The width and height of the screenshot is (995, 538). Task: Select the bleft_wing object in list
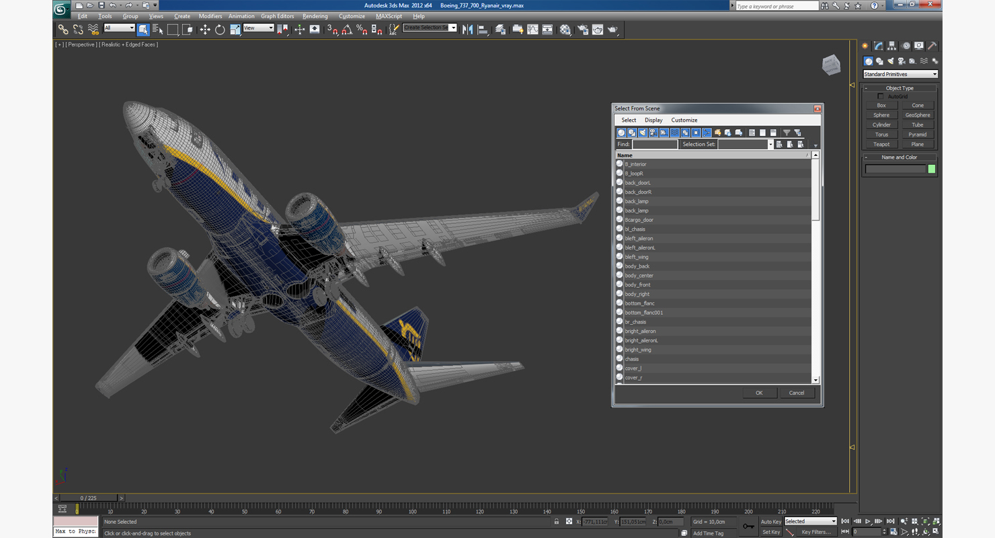point(637,257)
